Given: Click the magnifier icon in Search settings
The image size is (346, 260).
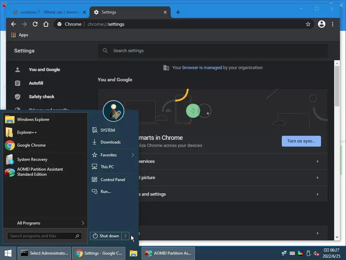Looking at the screenshot, I should click(105, 51).
